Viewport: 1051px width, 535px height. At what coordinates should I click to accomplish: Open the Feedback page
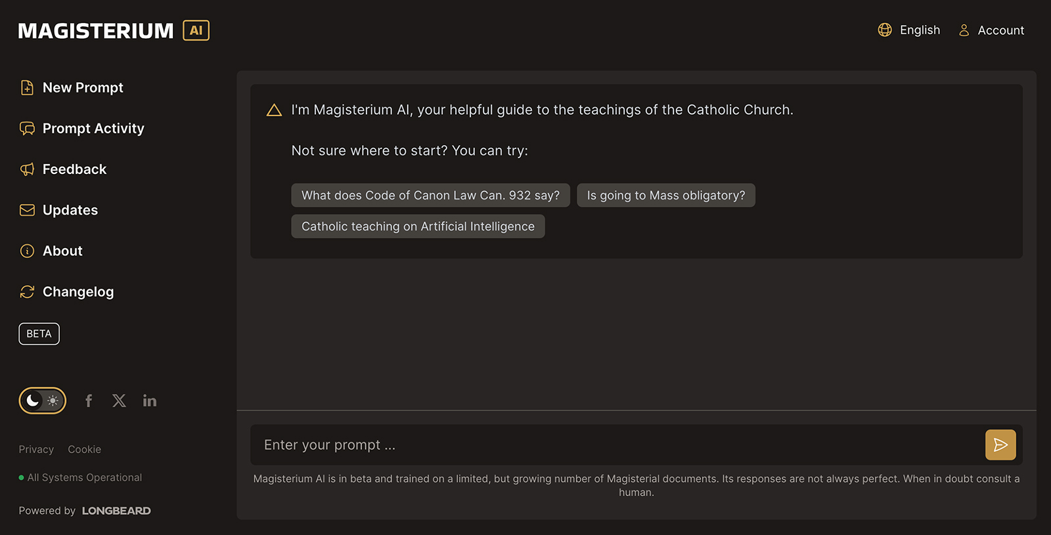(63, 169)
